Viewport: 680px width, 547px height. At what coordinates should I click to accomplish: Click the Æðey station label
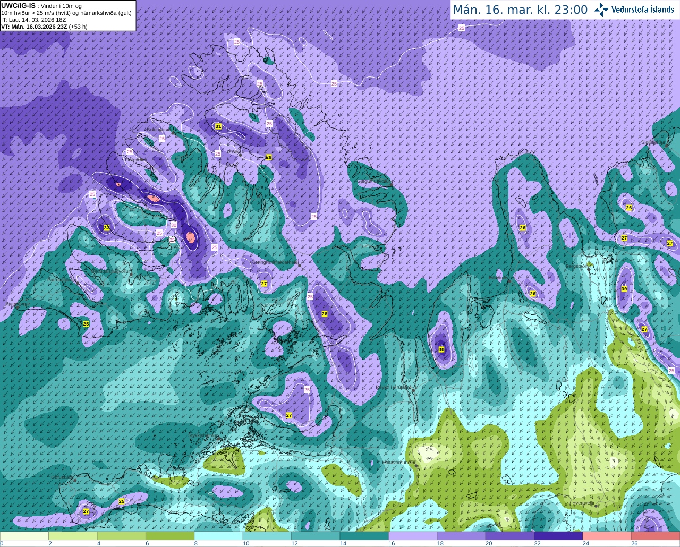point(233,152)
